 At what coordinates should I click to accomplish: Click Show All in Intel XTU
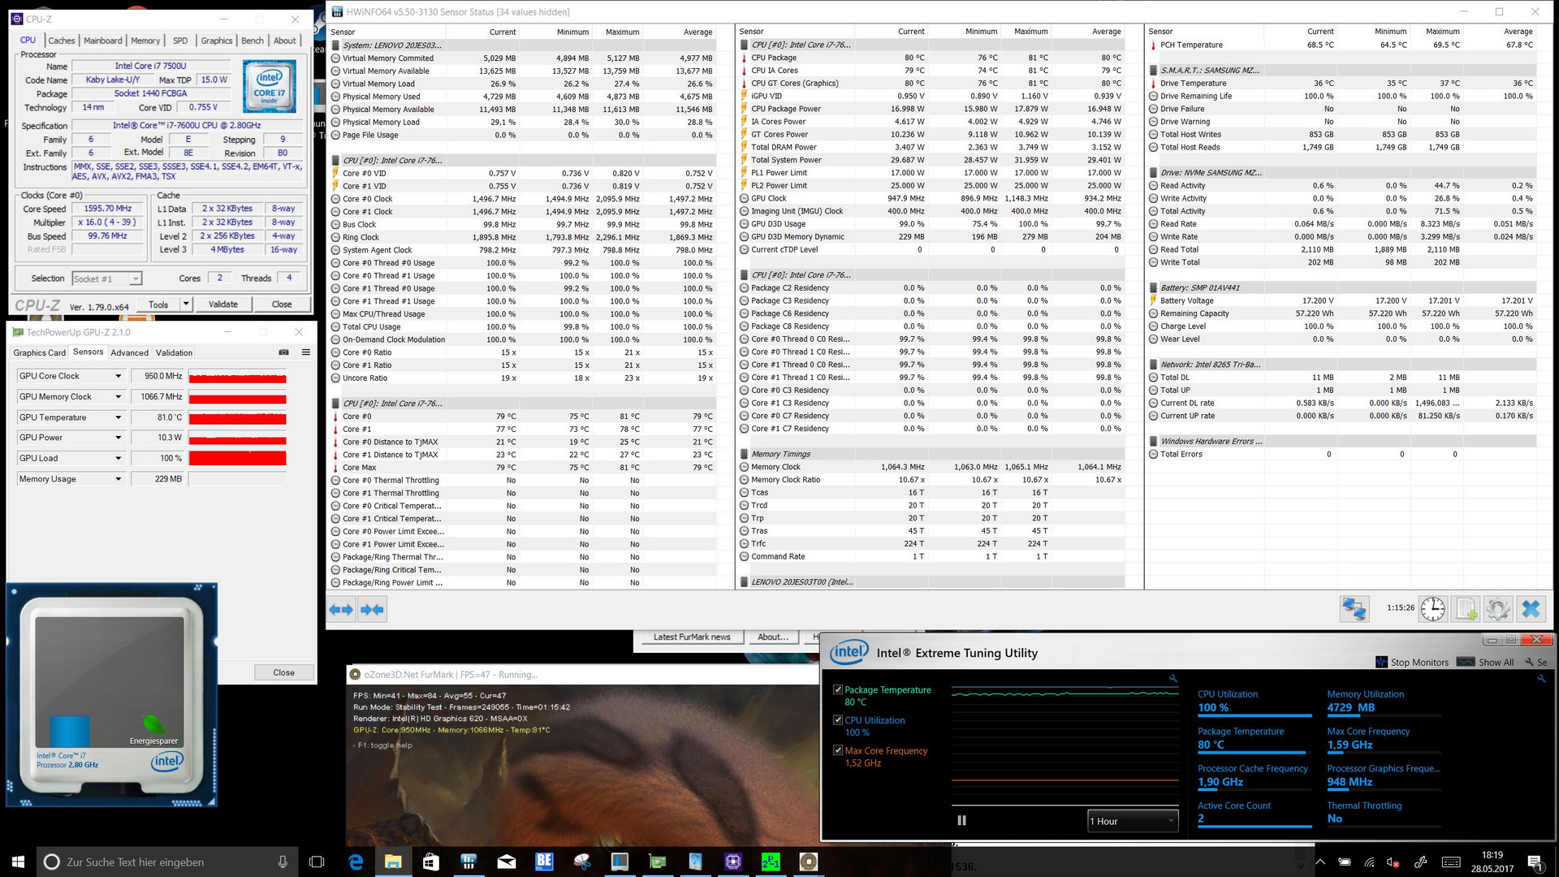[1486, 662]
